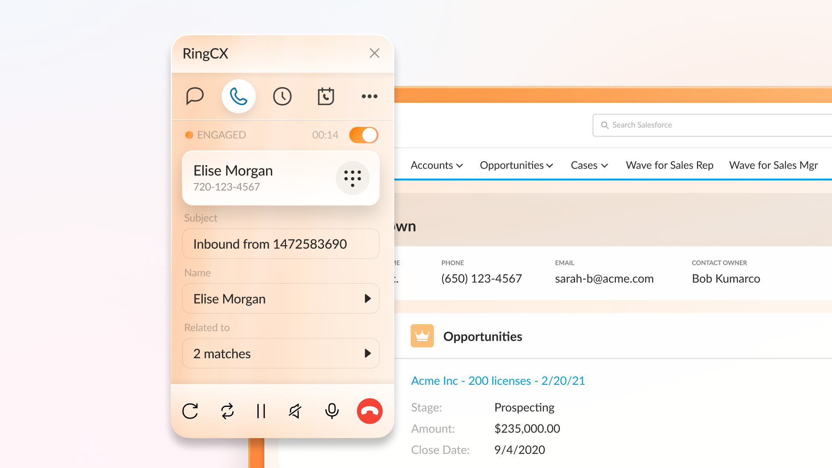Open the three-dot more options menu
The height and width of the screenshot is (468, 832).
(x=370, y=96)
